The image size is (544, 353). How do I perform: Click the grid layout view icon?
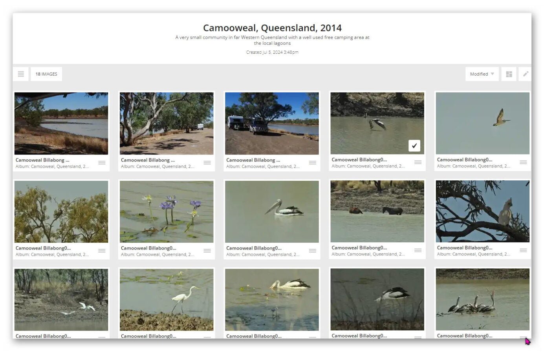click(x=509, y=74)
